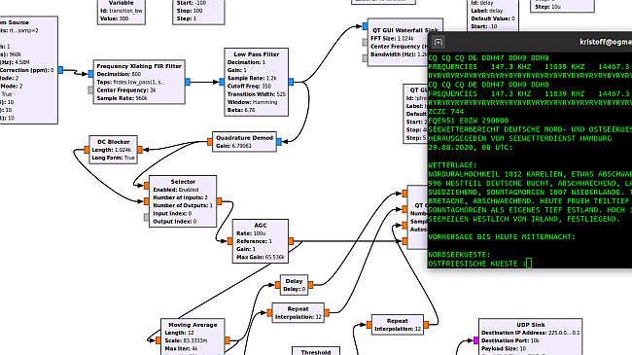Click 'Max Gain: 65.536k' in AGC block
The width and height of the screenshot is (632, 355).
[x=261, y=257]
